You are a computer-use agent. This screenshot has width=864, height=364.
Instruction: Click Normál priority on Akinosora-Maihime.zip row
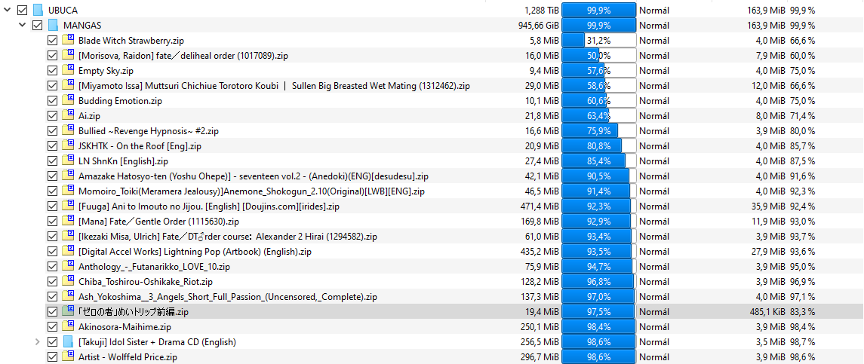coord(654,326)
